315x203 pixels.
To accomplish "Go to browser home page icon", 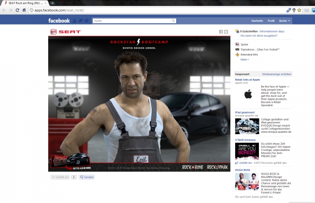I will [x=24, y=10].
